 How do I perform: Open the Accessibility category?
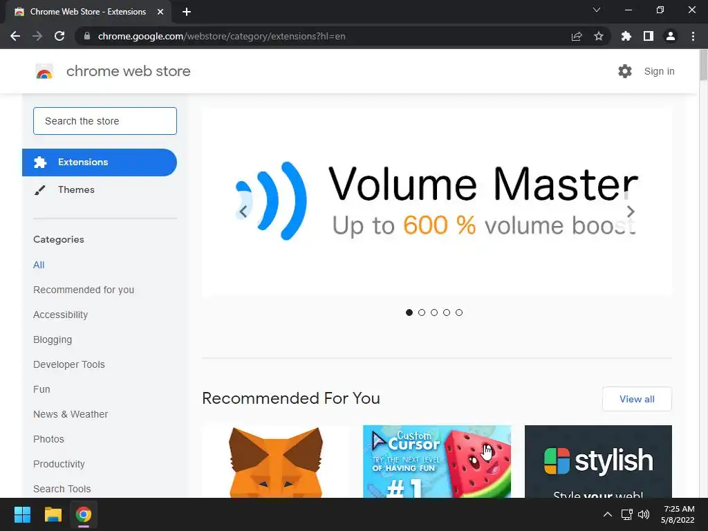coord(61,315)
